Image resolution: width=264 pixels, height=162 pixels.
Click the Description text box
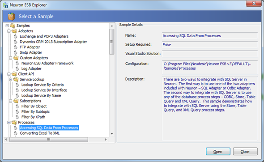210,108
